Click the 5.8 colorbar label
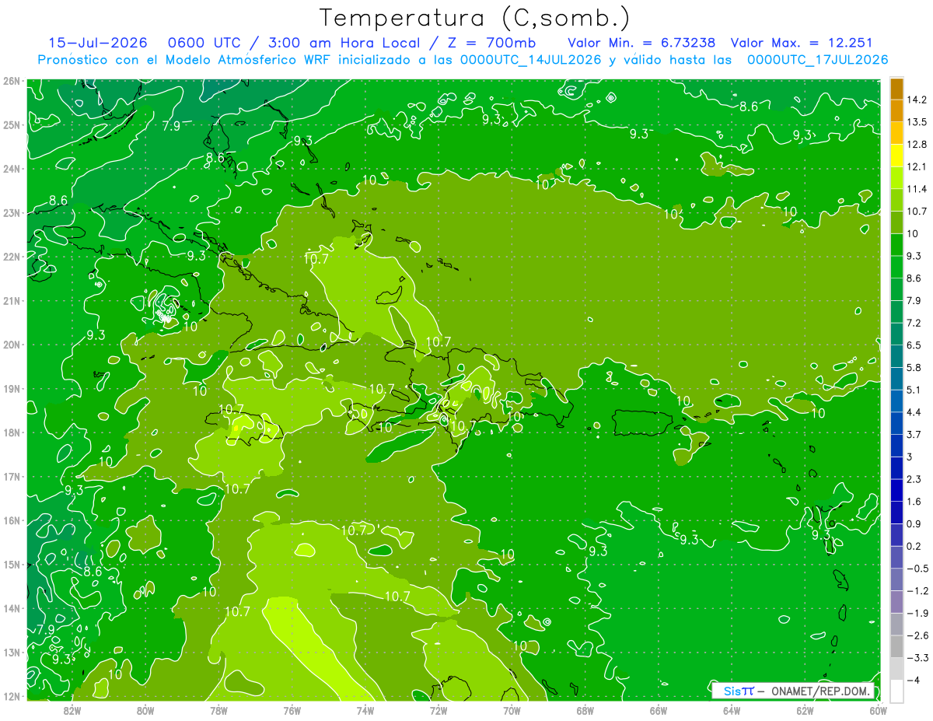Viewport: 933px width, 721px height. (x=914, y=368)
